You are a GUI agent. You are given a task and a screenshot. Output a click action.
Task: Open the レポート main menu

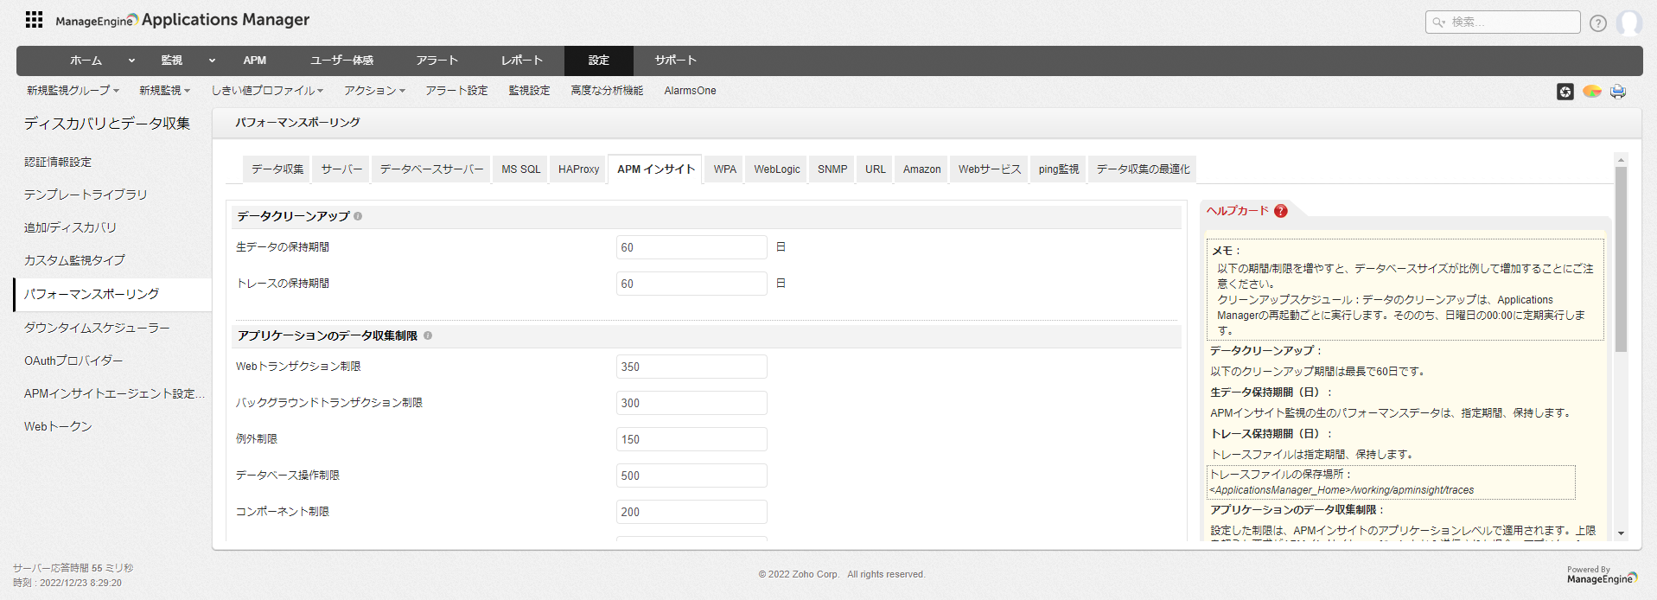coord(522,61)
